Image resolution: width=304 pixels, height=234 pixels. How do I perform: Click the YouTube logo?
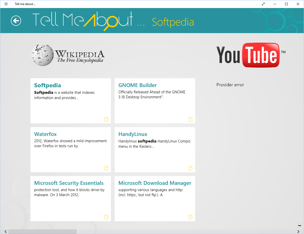(251, 55)
